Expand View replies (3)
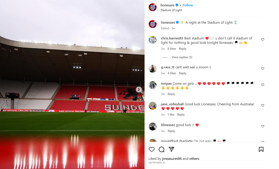This screenshot has height=169, width=279. [x=182, y=57]
